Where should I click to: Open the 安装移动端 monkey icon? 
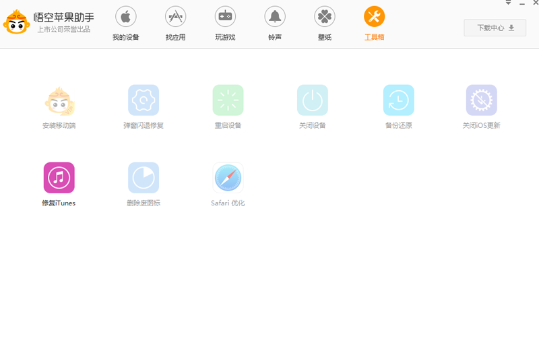pyautogui.click(x=59, y=100)
